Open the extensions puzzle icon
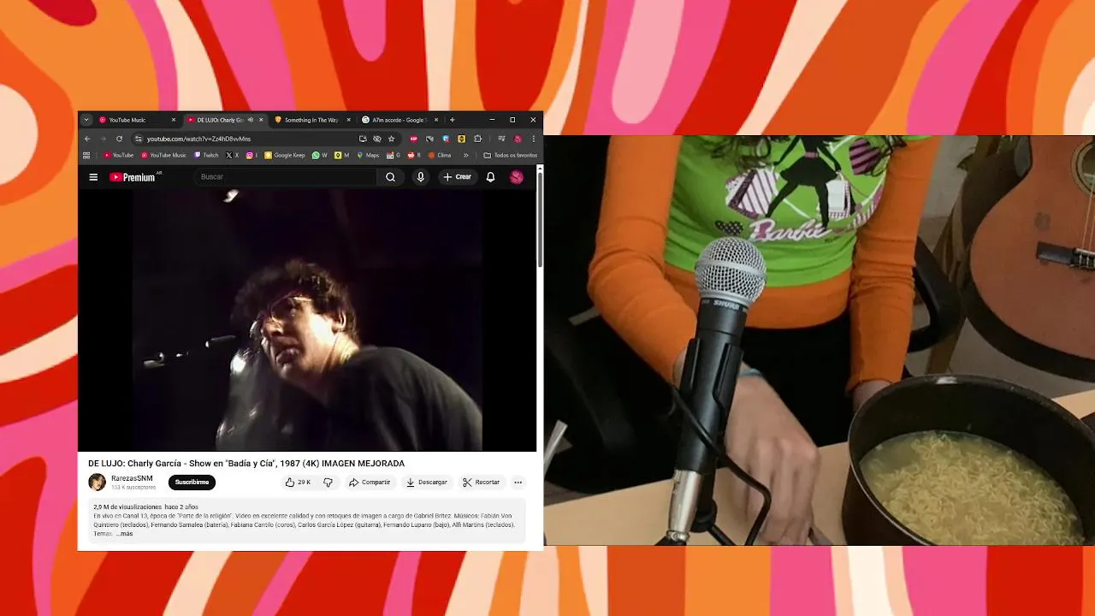1095x616 pixels. coord(477,139)
